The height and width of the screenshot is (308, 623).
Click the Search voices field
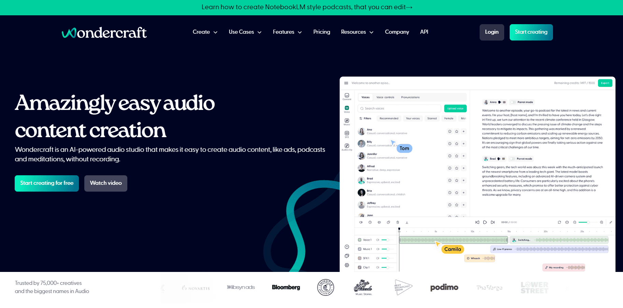pyautogui.click(x=399, y=109)
